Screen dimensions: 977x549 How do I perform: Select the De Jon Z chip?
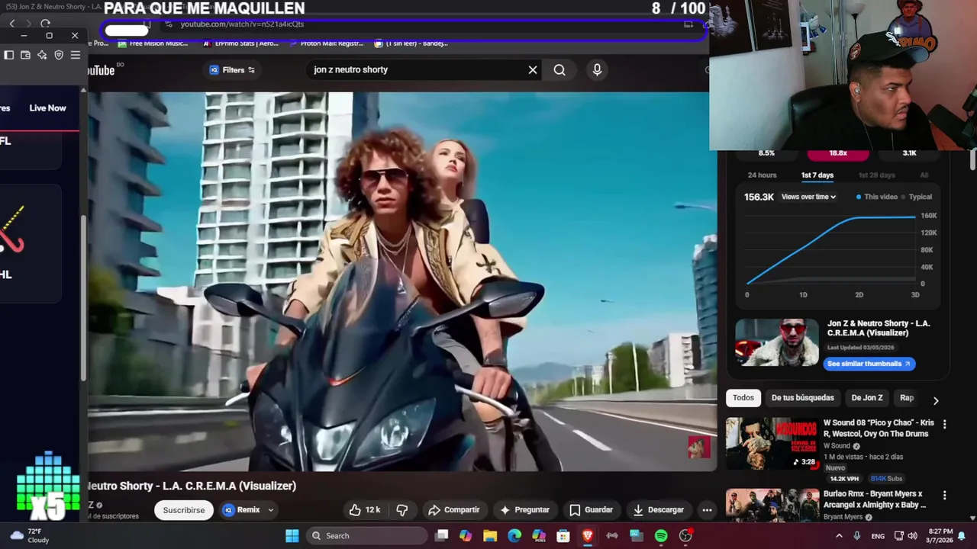[x=867, y=398]
